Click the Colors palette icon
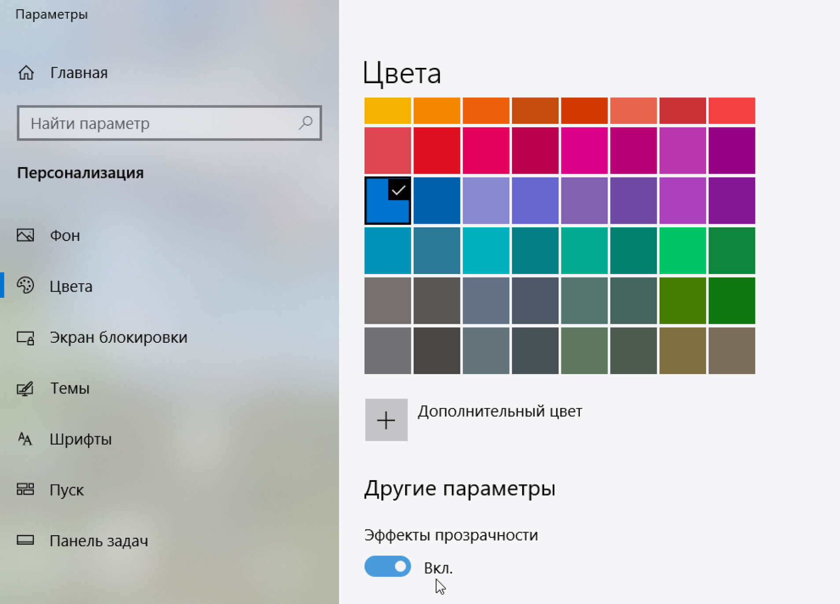 tap(26, 286)
